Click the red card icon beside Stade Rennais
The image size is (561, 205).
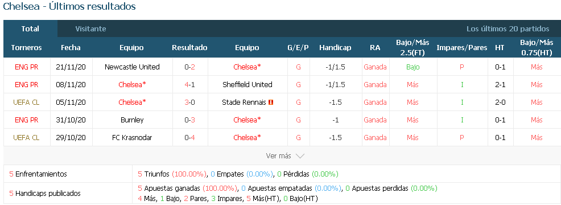[x=271, y=102]
